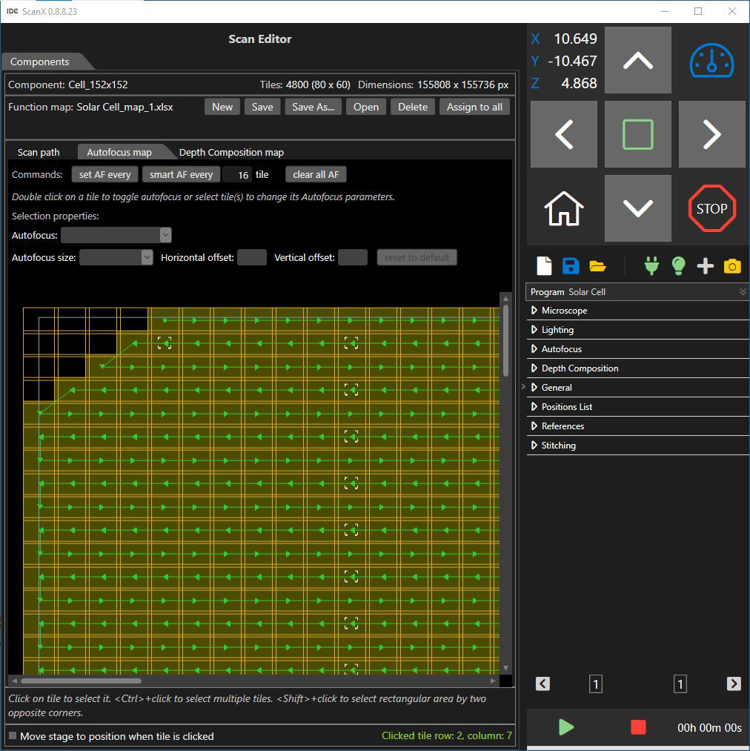This screenshot has width=750, height=751.
Task: Open the Autofocus size dropdown
Action: click(116, 257)
